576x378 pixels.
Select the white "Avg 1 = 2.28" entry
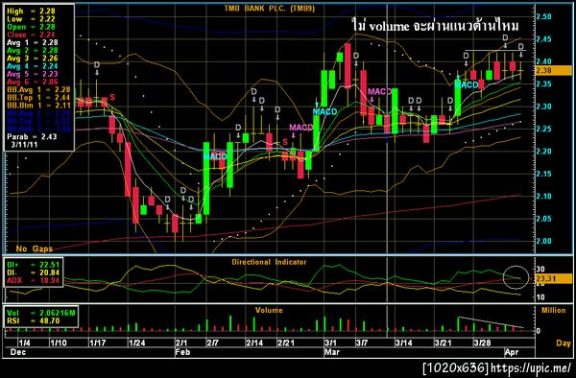[x=33, y=42]
